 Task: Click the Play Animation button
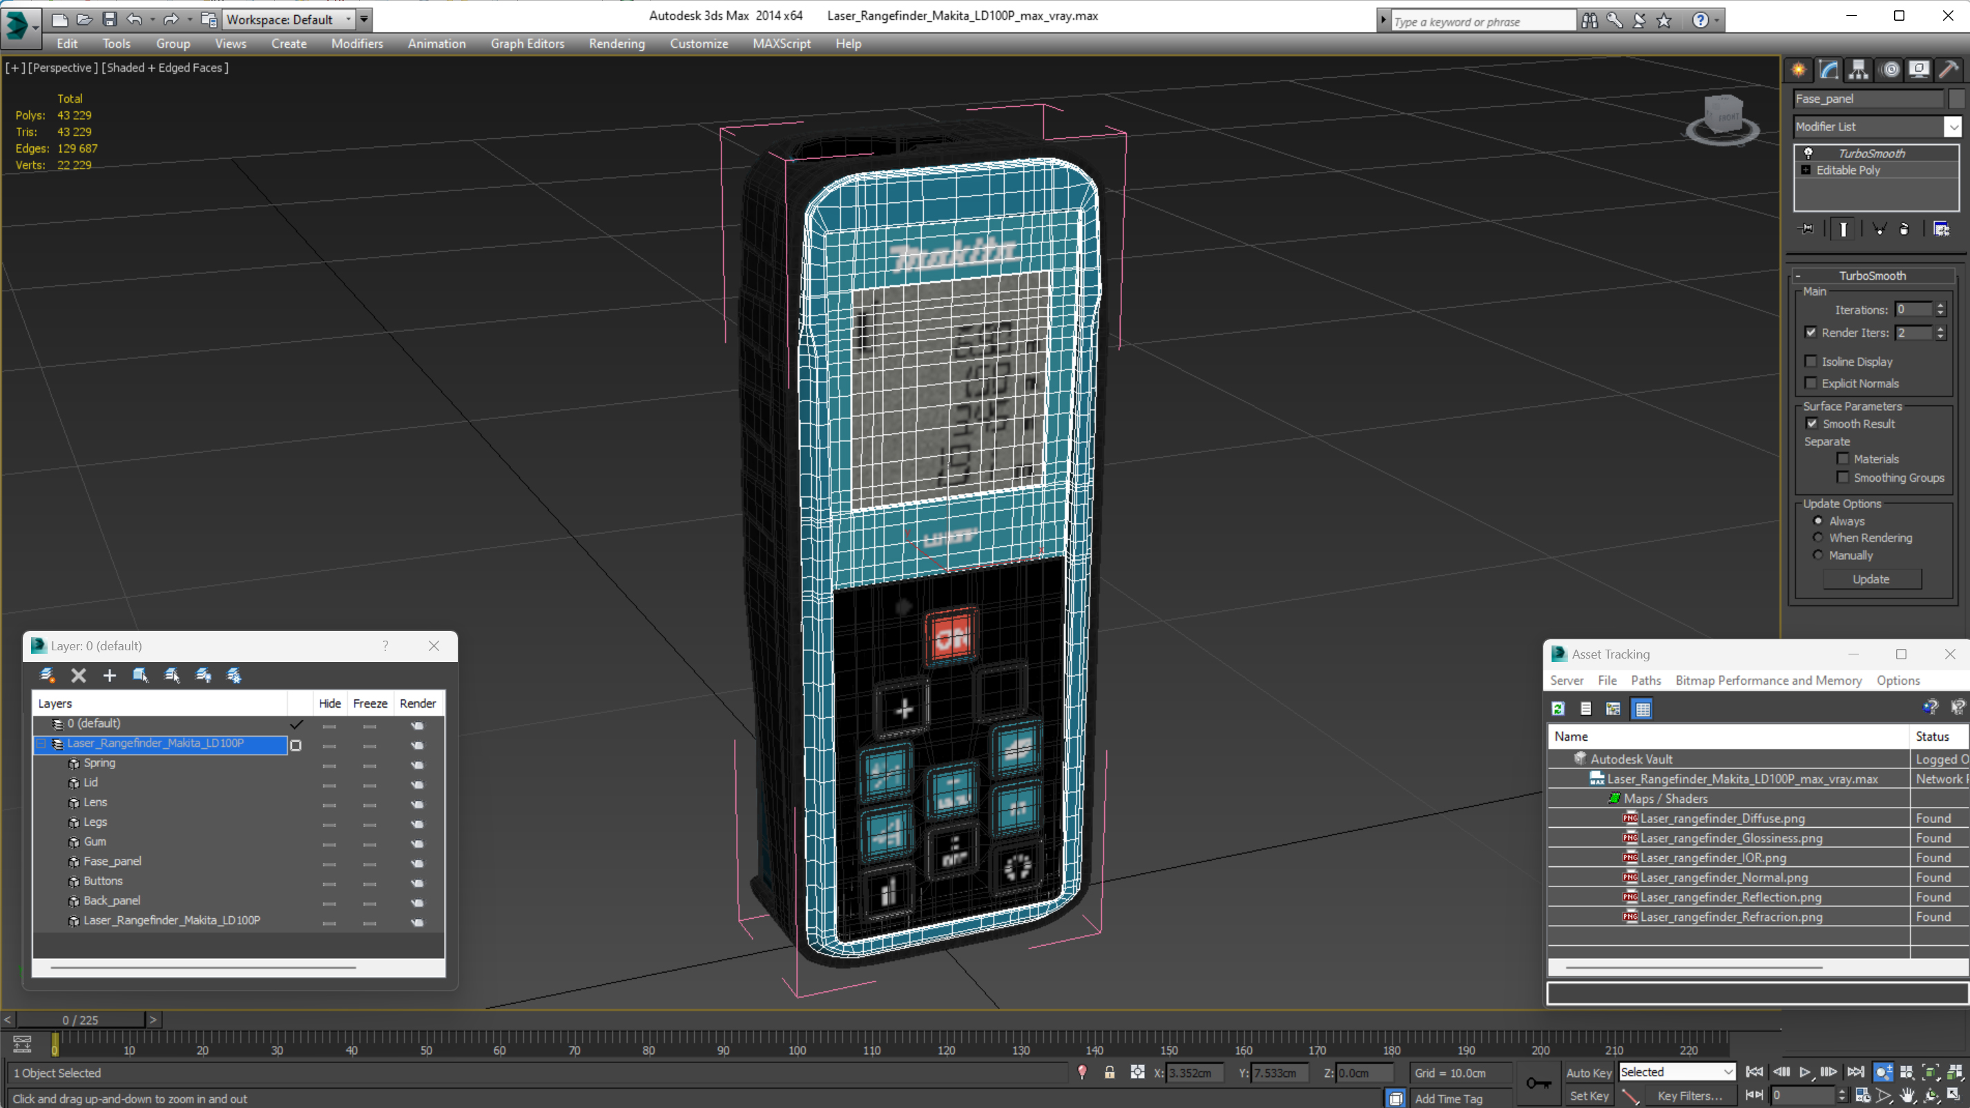pos(1805,1072)
